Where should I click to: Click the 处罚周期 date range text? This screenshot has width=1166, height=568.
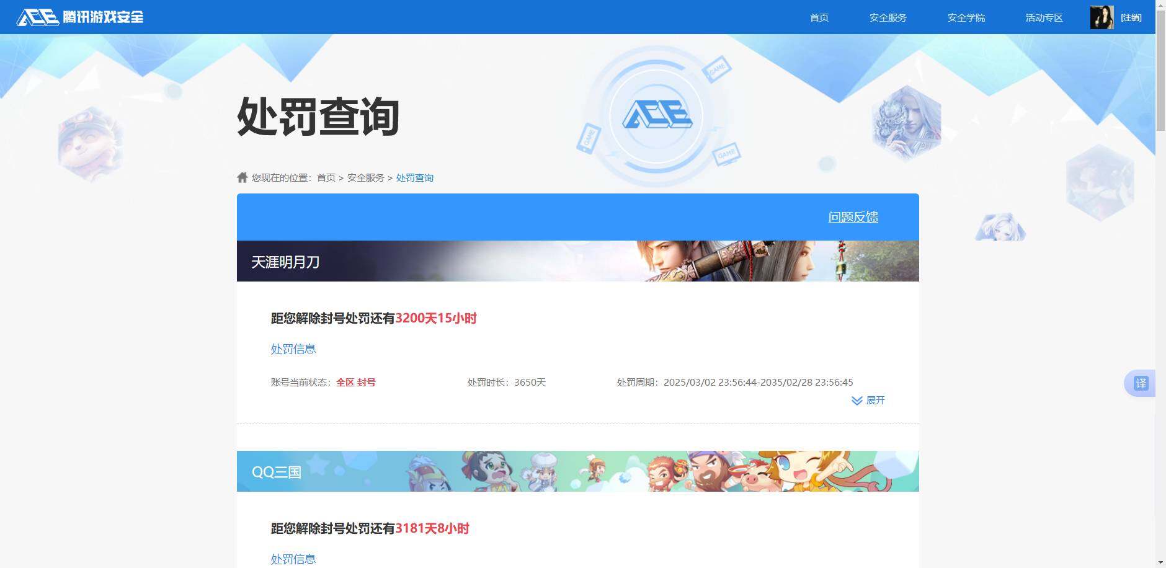pyautogui.click(x=735, y=383)
